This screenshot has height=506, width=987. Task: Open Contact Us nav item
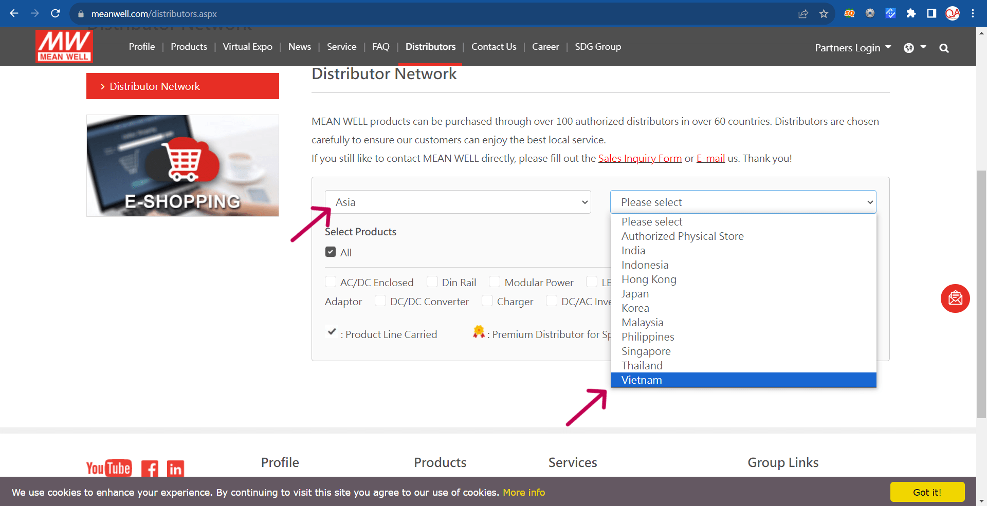click(x=493, y=47)
